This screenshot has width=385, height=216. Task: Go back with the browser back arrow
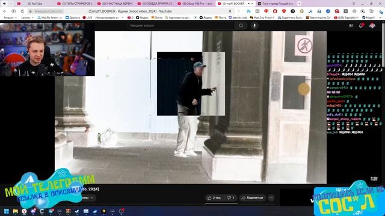pos(5,11)
